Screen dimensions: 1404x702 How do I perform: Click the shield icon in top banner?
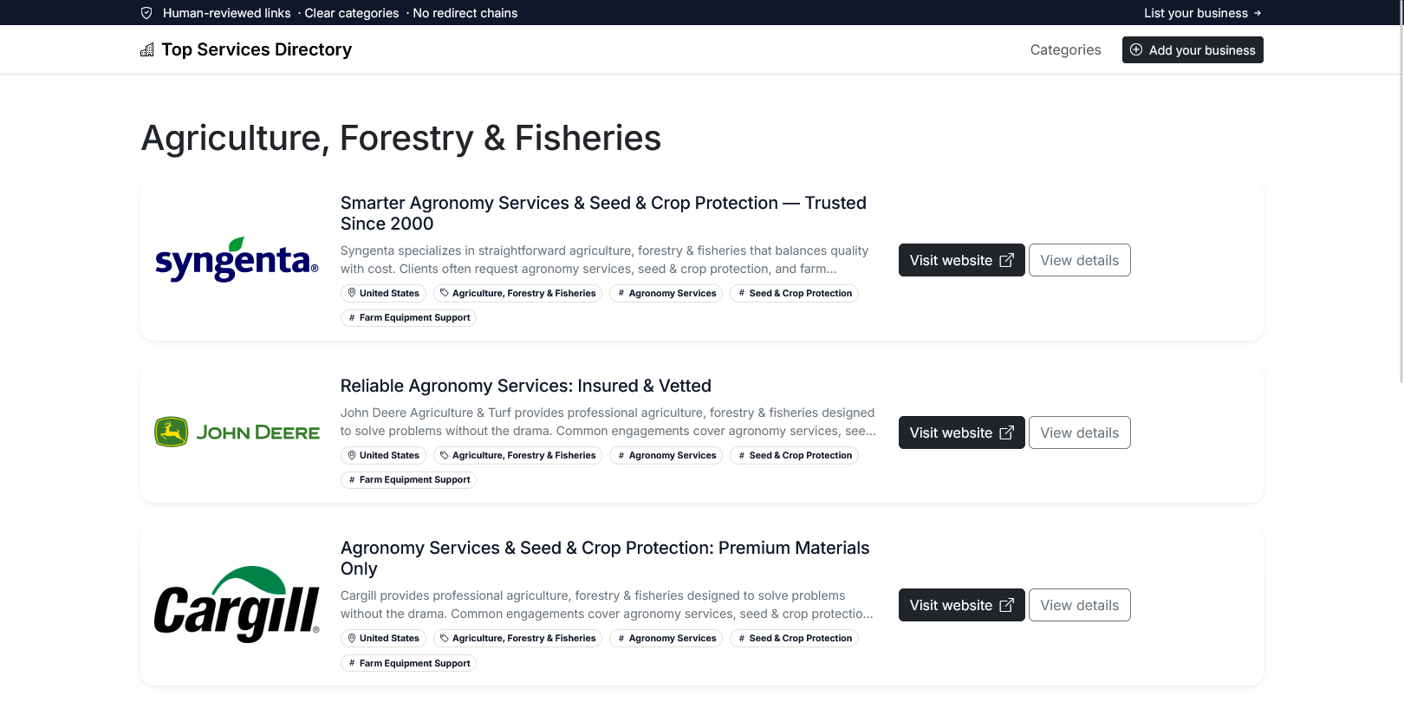pyautogui.click(x=146, y=13)
